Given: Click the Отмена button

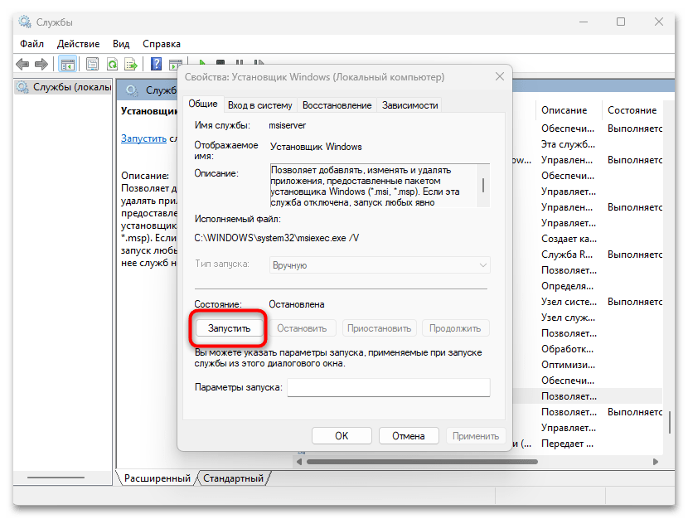Looking at the screenshot, I should point(409,435).
